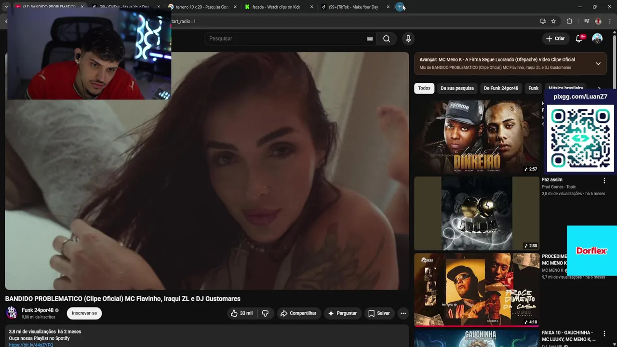Select the Todos filter chip

[424, 88]
